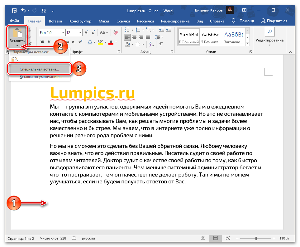This screenshot has width=300, height=247.
Task: Click the Вставить paste button
Action: click(x=17, y=37)
